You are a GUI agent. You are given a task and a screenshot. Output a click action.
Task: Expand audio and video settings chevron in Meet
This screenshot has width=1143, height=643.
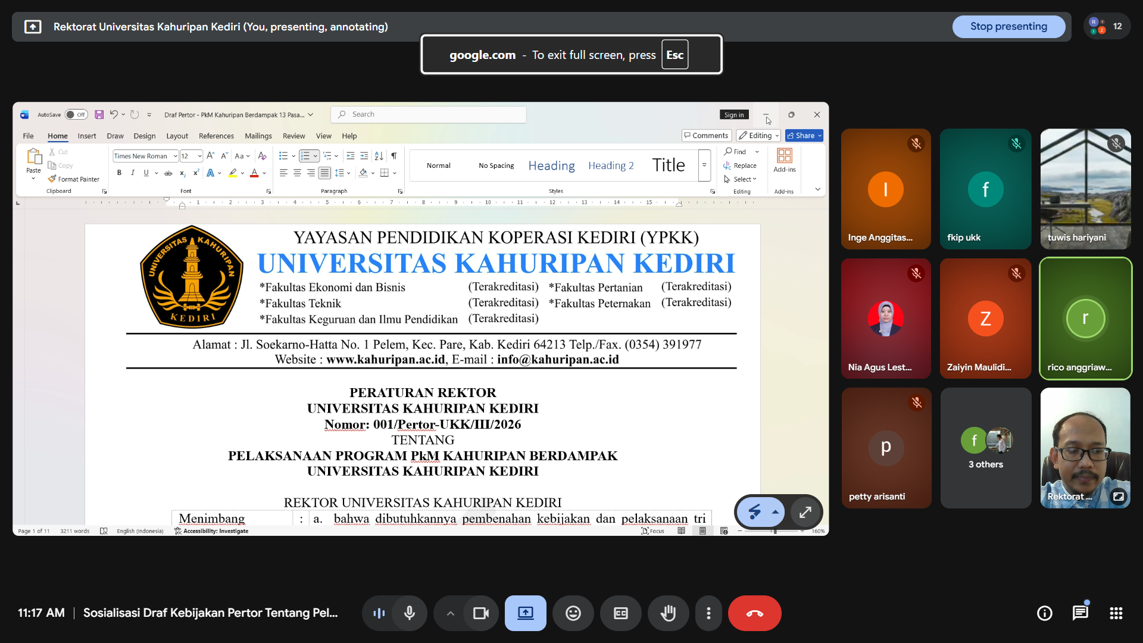pyautogui.click(x=450, y=613)
